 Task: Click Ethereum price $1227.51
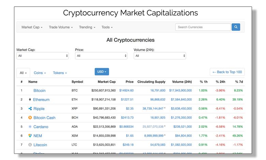point(127,99)
